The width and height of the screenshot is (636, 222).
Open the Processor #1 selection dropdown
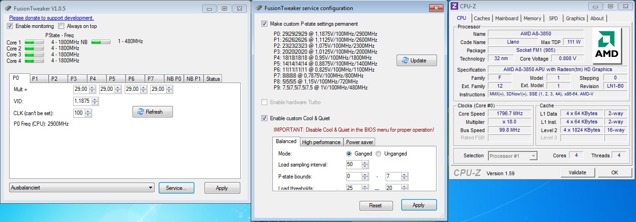pyautogui.click(x=513, y=156)
